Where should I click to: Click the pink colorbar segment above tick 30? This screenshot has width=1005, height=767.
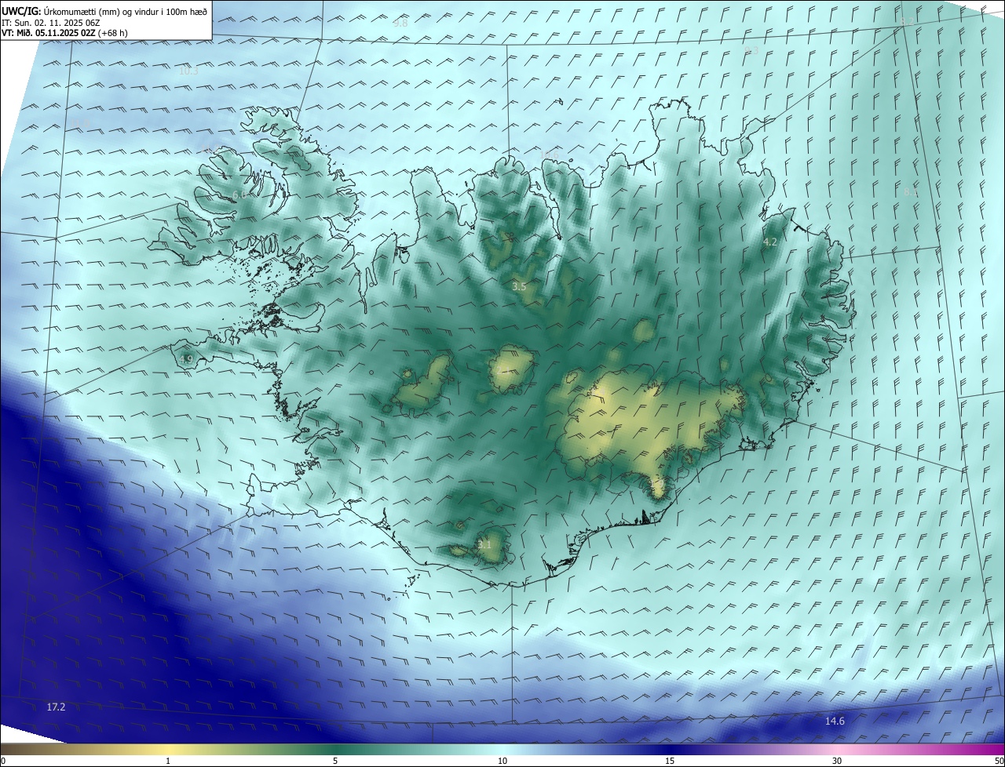pyautogui.click(x=837, y=749)
